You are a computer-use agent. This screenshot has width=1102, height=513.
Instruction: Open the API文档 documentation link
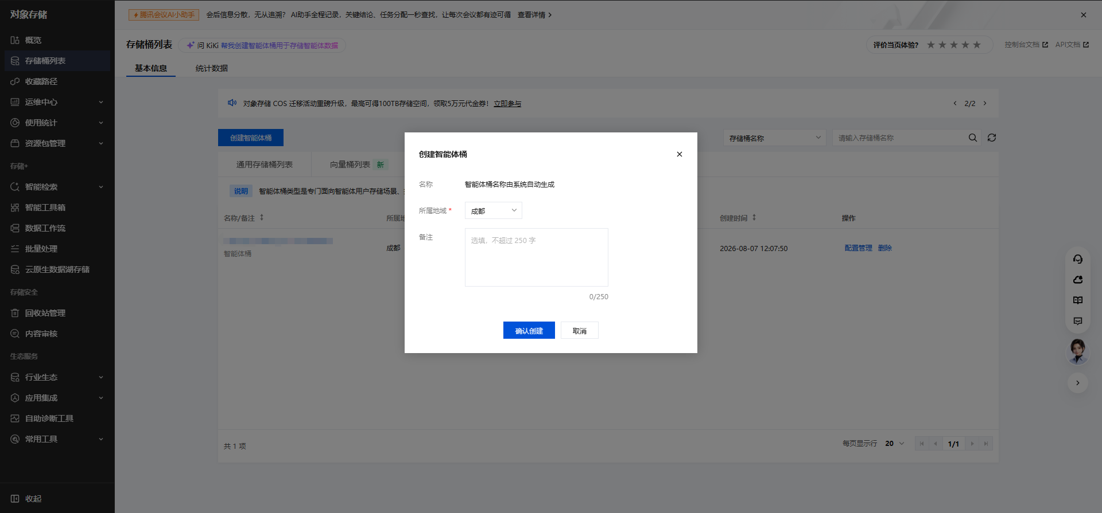pyautogui.click(x=1072, y=45)
